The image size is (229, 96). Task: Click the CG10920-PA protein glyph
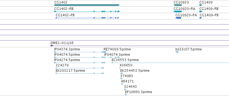click(178, 18)
